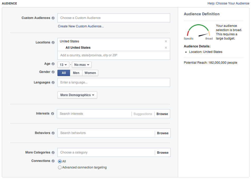
Task: Click the Locations info icon
Action: (x=53, y=42)
